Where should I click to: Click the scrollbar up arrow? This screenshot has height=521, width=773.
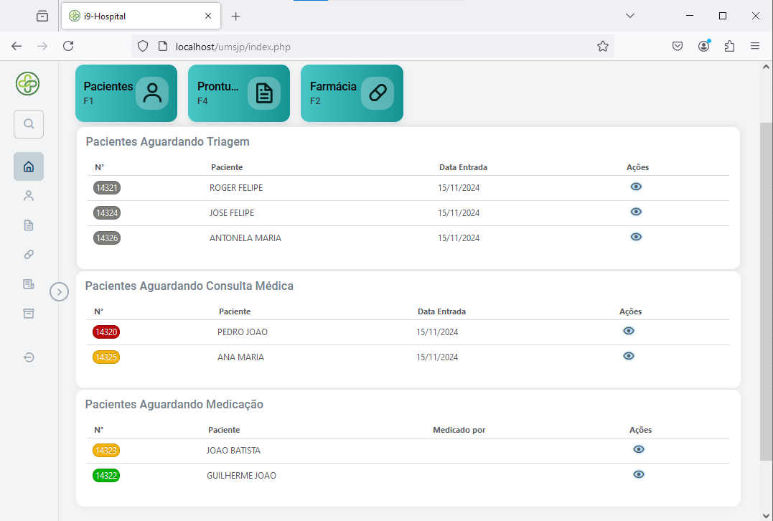point(766,67)
